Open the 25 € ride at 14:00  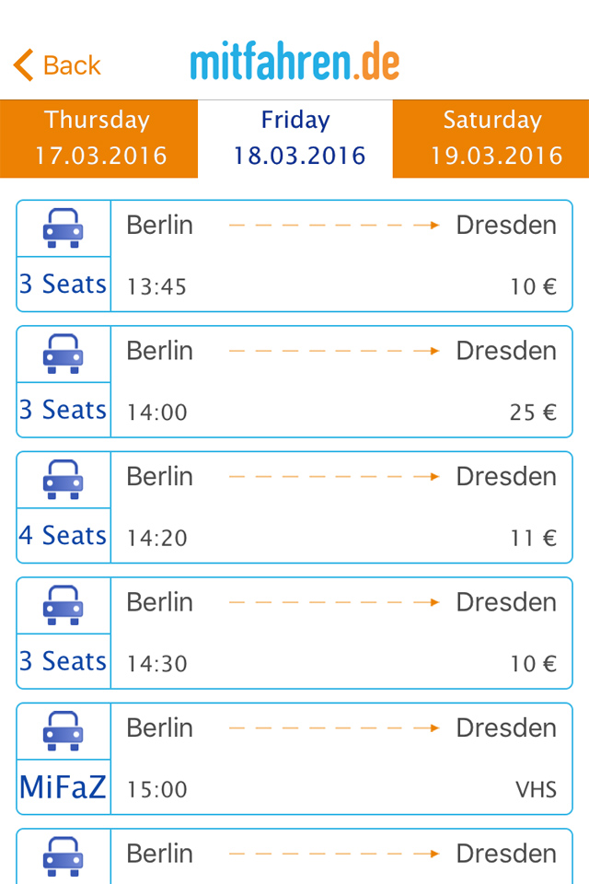(341, 381)
